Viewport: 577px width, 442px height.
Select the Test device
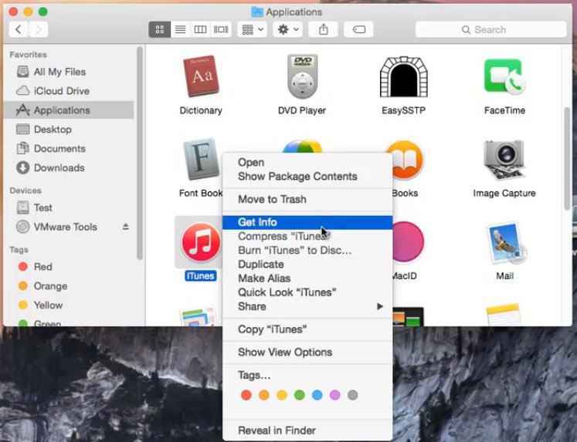[x=69, y=208]
